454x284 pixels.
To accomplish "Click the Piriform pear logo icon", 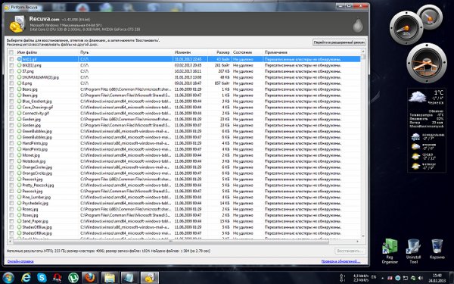I will pyautogui.click(x=358, y=25).
